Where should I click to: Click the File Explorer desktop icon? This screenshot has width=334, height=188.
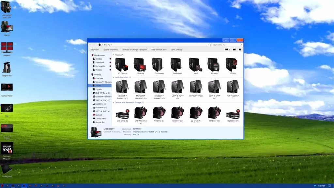[7, 171]
